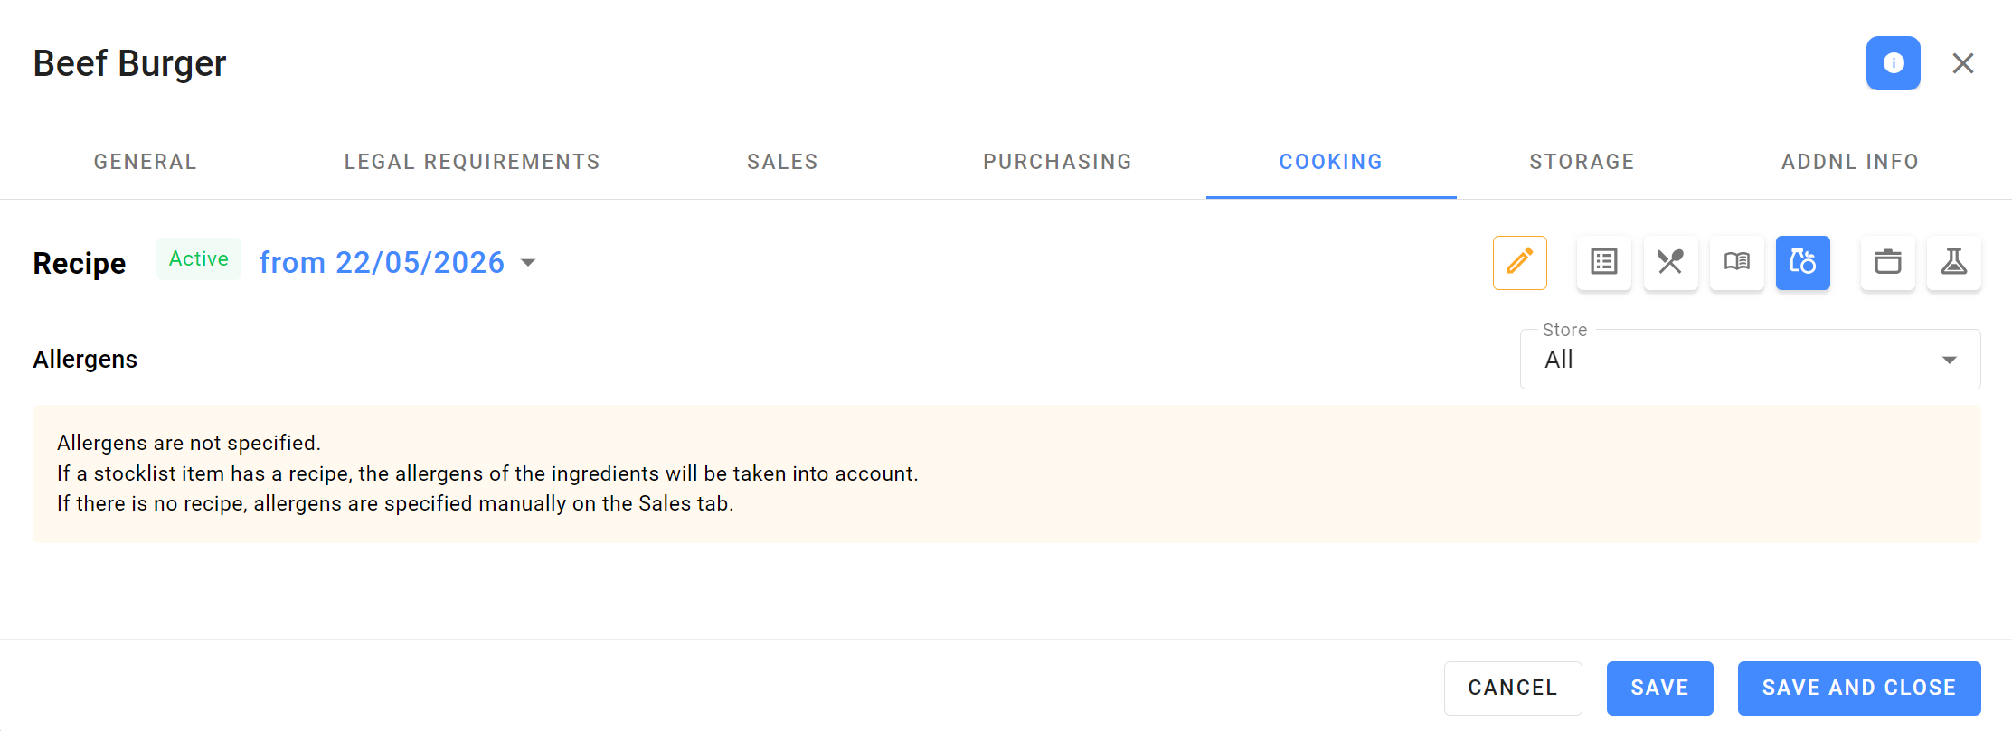Switch to the Purchasing tab

1058,162
